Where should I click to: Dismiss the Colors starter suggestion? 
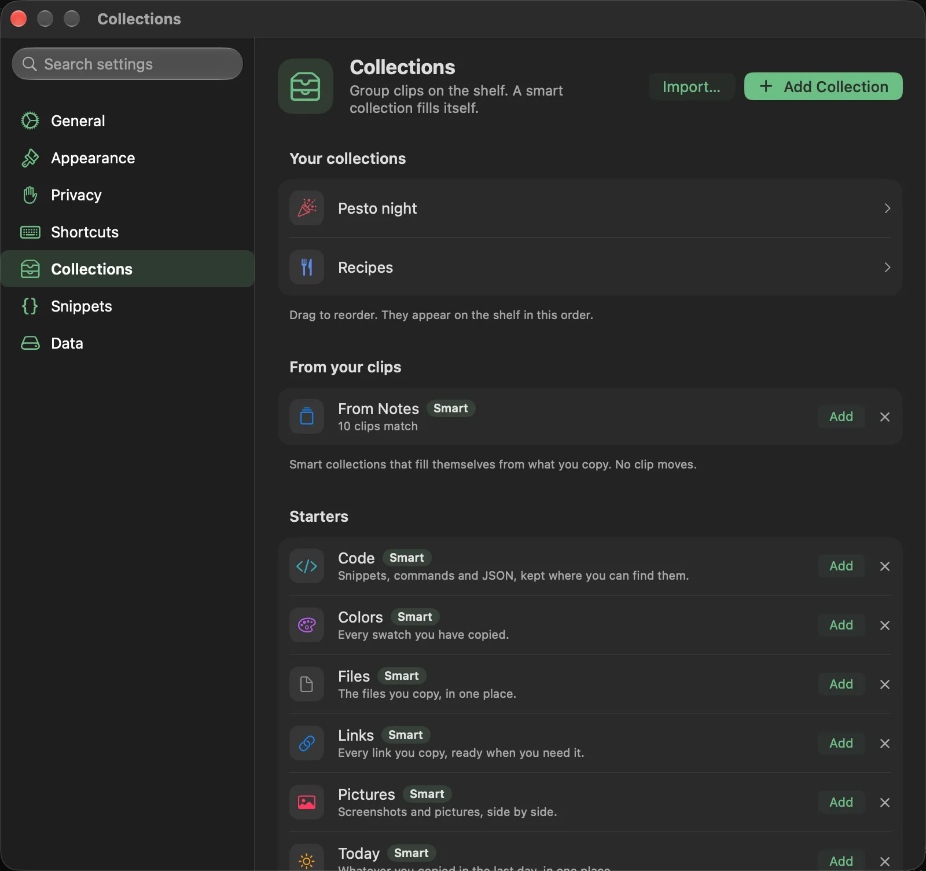coord(885,625)
